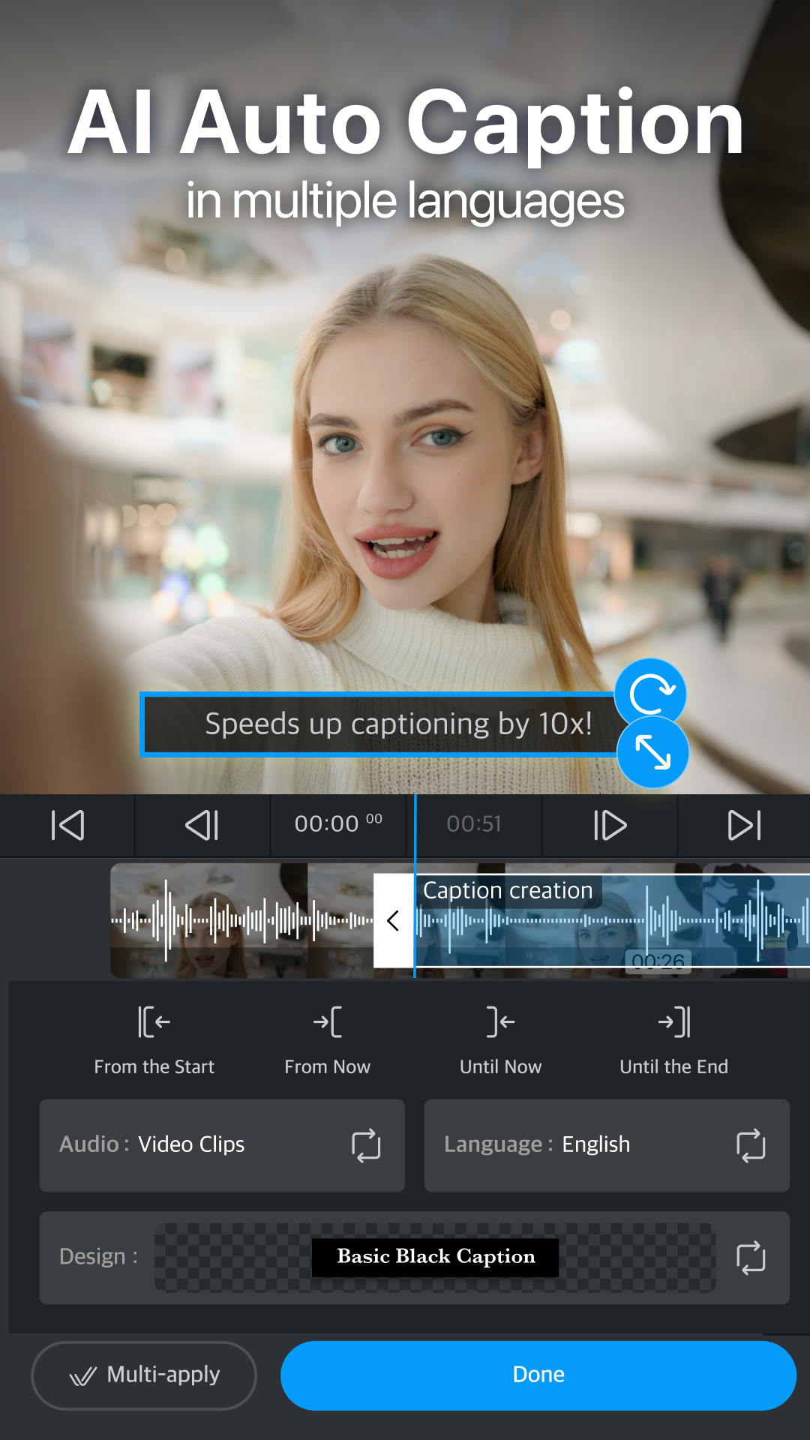This screenshot has width=810, height=1440.
Task: Tap the From the Start trim icon
Action: pyautogui.click(x=154, y=1023)
